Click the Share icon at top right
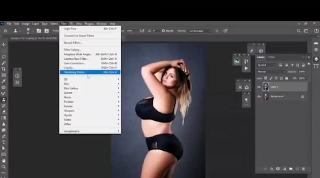Viewport: 320px width, 178px height. pos(316,31)
